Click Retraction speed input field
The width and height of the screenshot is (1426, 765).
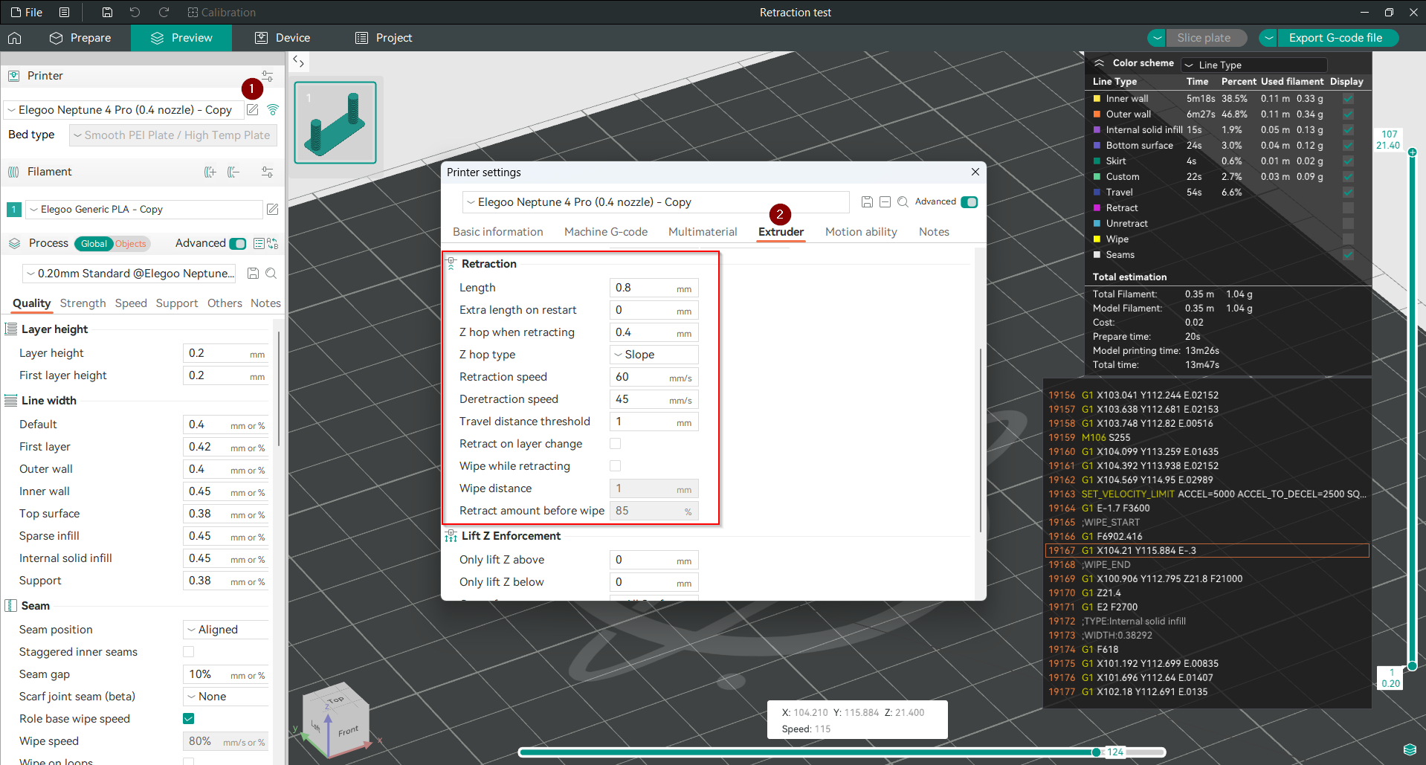coord(654,377)
